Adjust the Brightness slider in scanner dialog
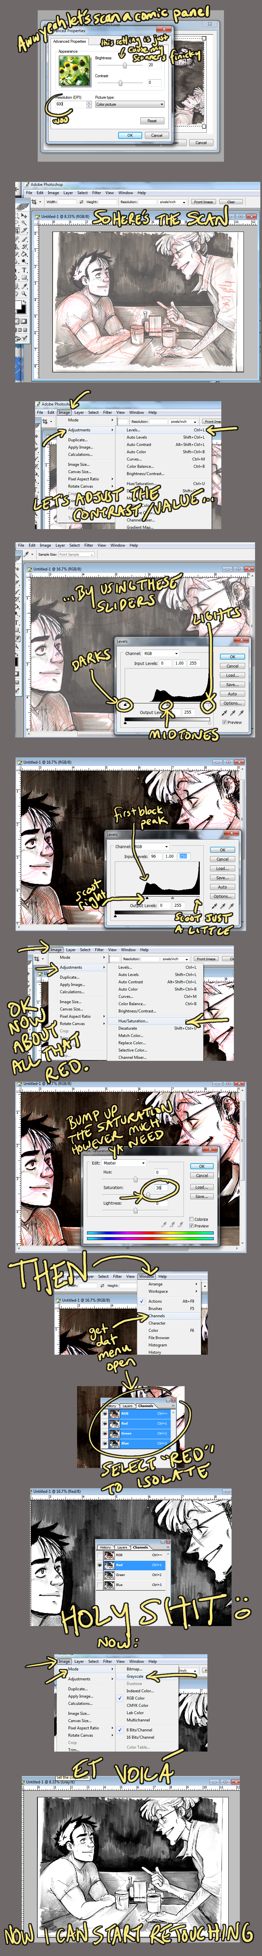Screen dimensions: 262x1956 (x=125, y=65)
